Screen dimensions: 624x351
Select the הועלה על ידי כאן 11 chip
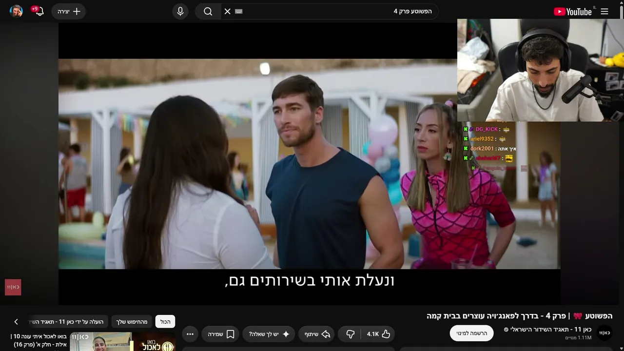(x=68, y=322)
